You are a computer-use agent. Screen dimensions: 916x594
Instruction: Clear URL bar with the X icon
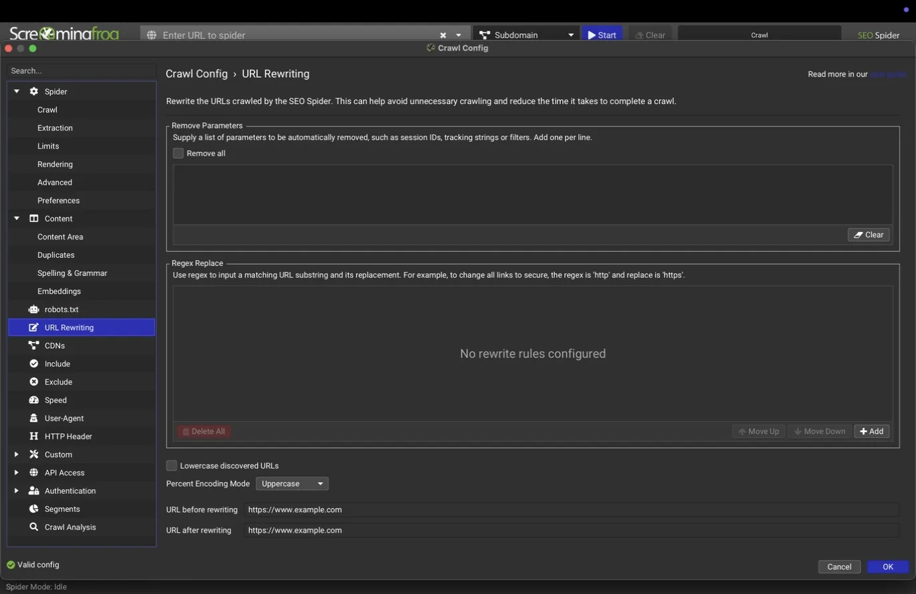pos(443,35)
